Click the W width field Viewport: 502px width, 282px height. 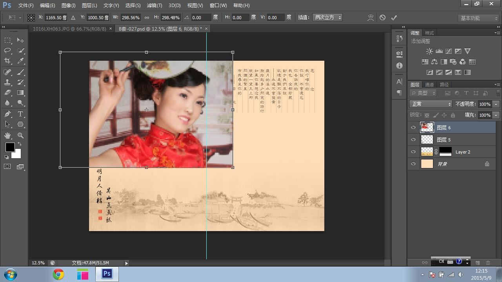[130, 18]
